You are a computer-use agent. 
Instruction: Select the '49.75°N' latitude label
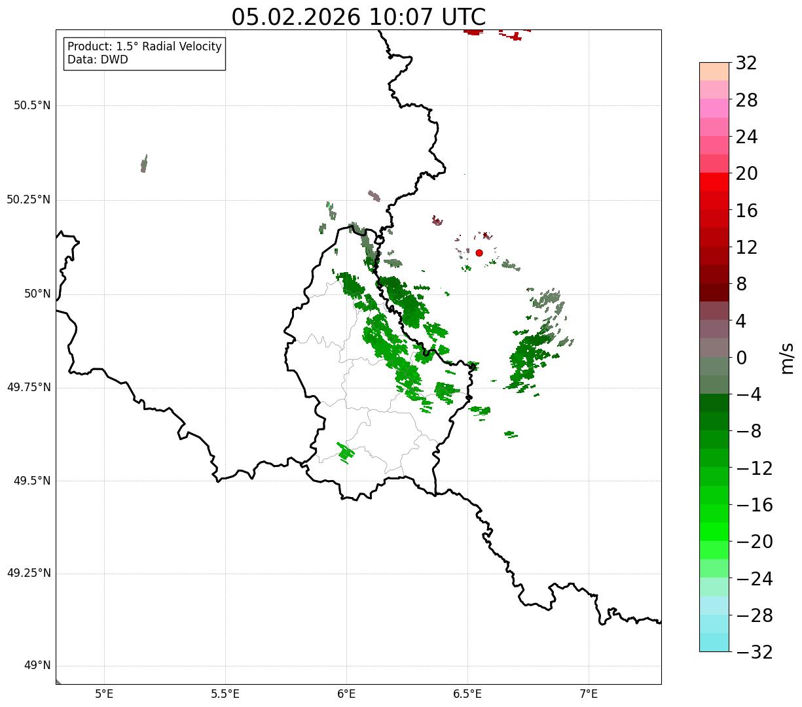29,387
